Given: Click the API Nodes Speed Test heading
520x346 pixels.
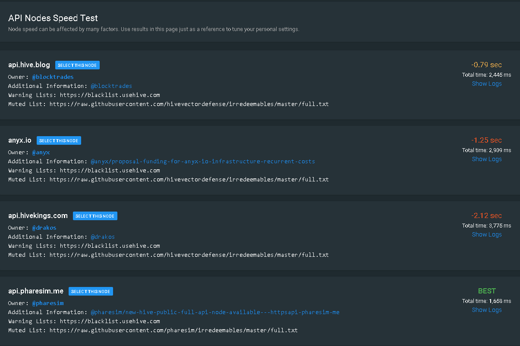Looking at the screenshot, I should (53, 18).
